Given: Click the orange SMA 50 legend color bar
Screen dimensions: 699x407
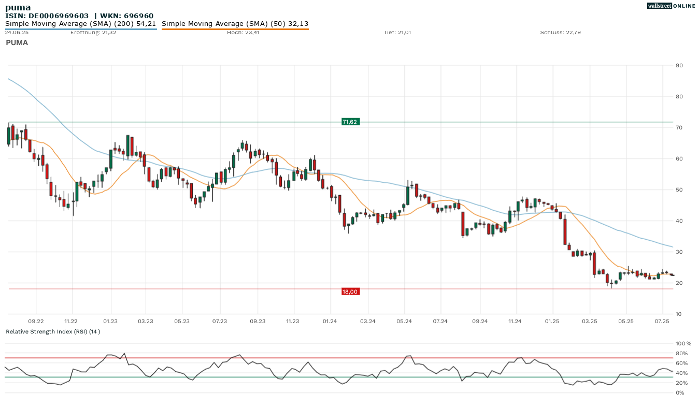Looking at the screenshot, I should tap(235, 30).
